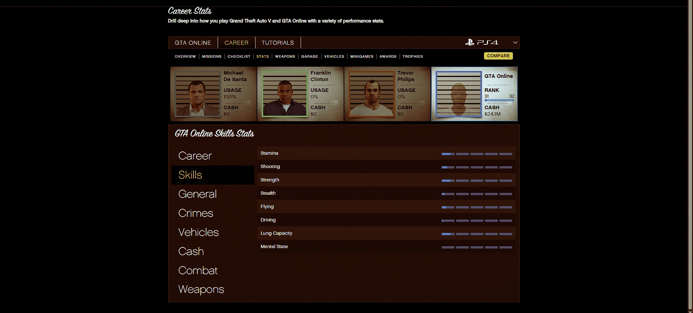Click the Shooting skill bar

pos(477,167)
